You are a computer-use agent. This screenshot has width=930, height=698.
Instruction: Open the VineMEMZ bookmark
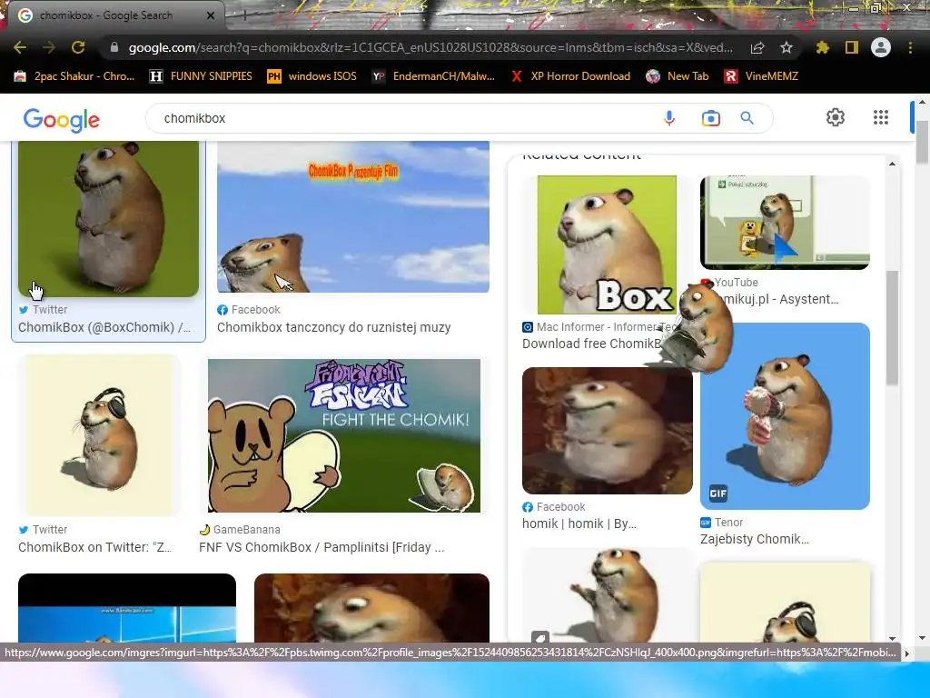click(761, 76)
